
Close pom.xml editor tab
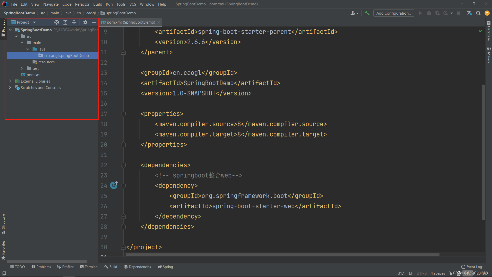point(159,22)
